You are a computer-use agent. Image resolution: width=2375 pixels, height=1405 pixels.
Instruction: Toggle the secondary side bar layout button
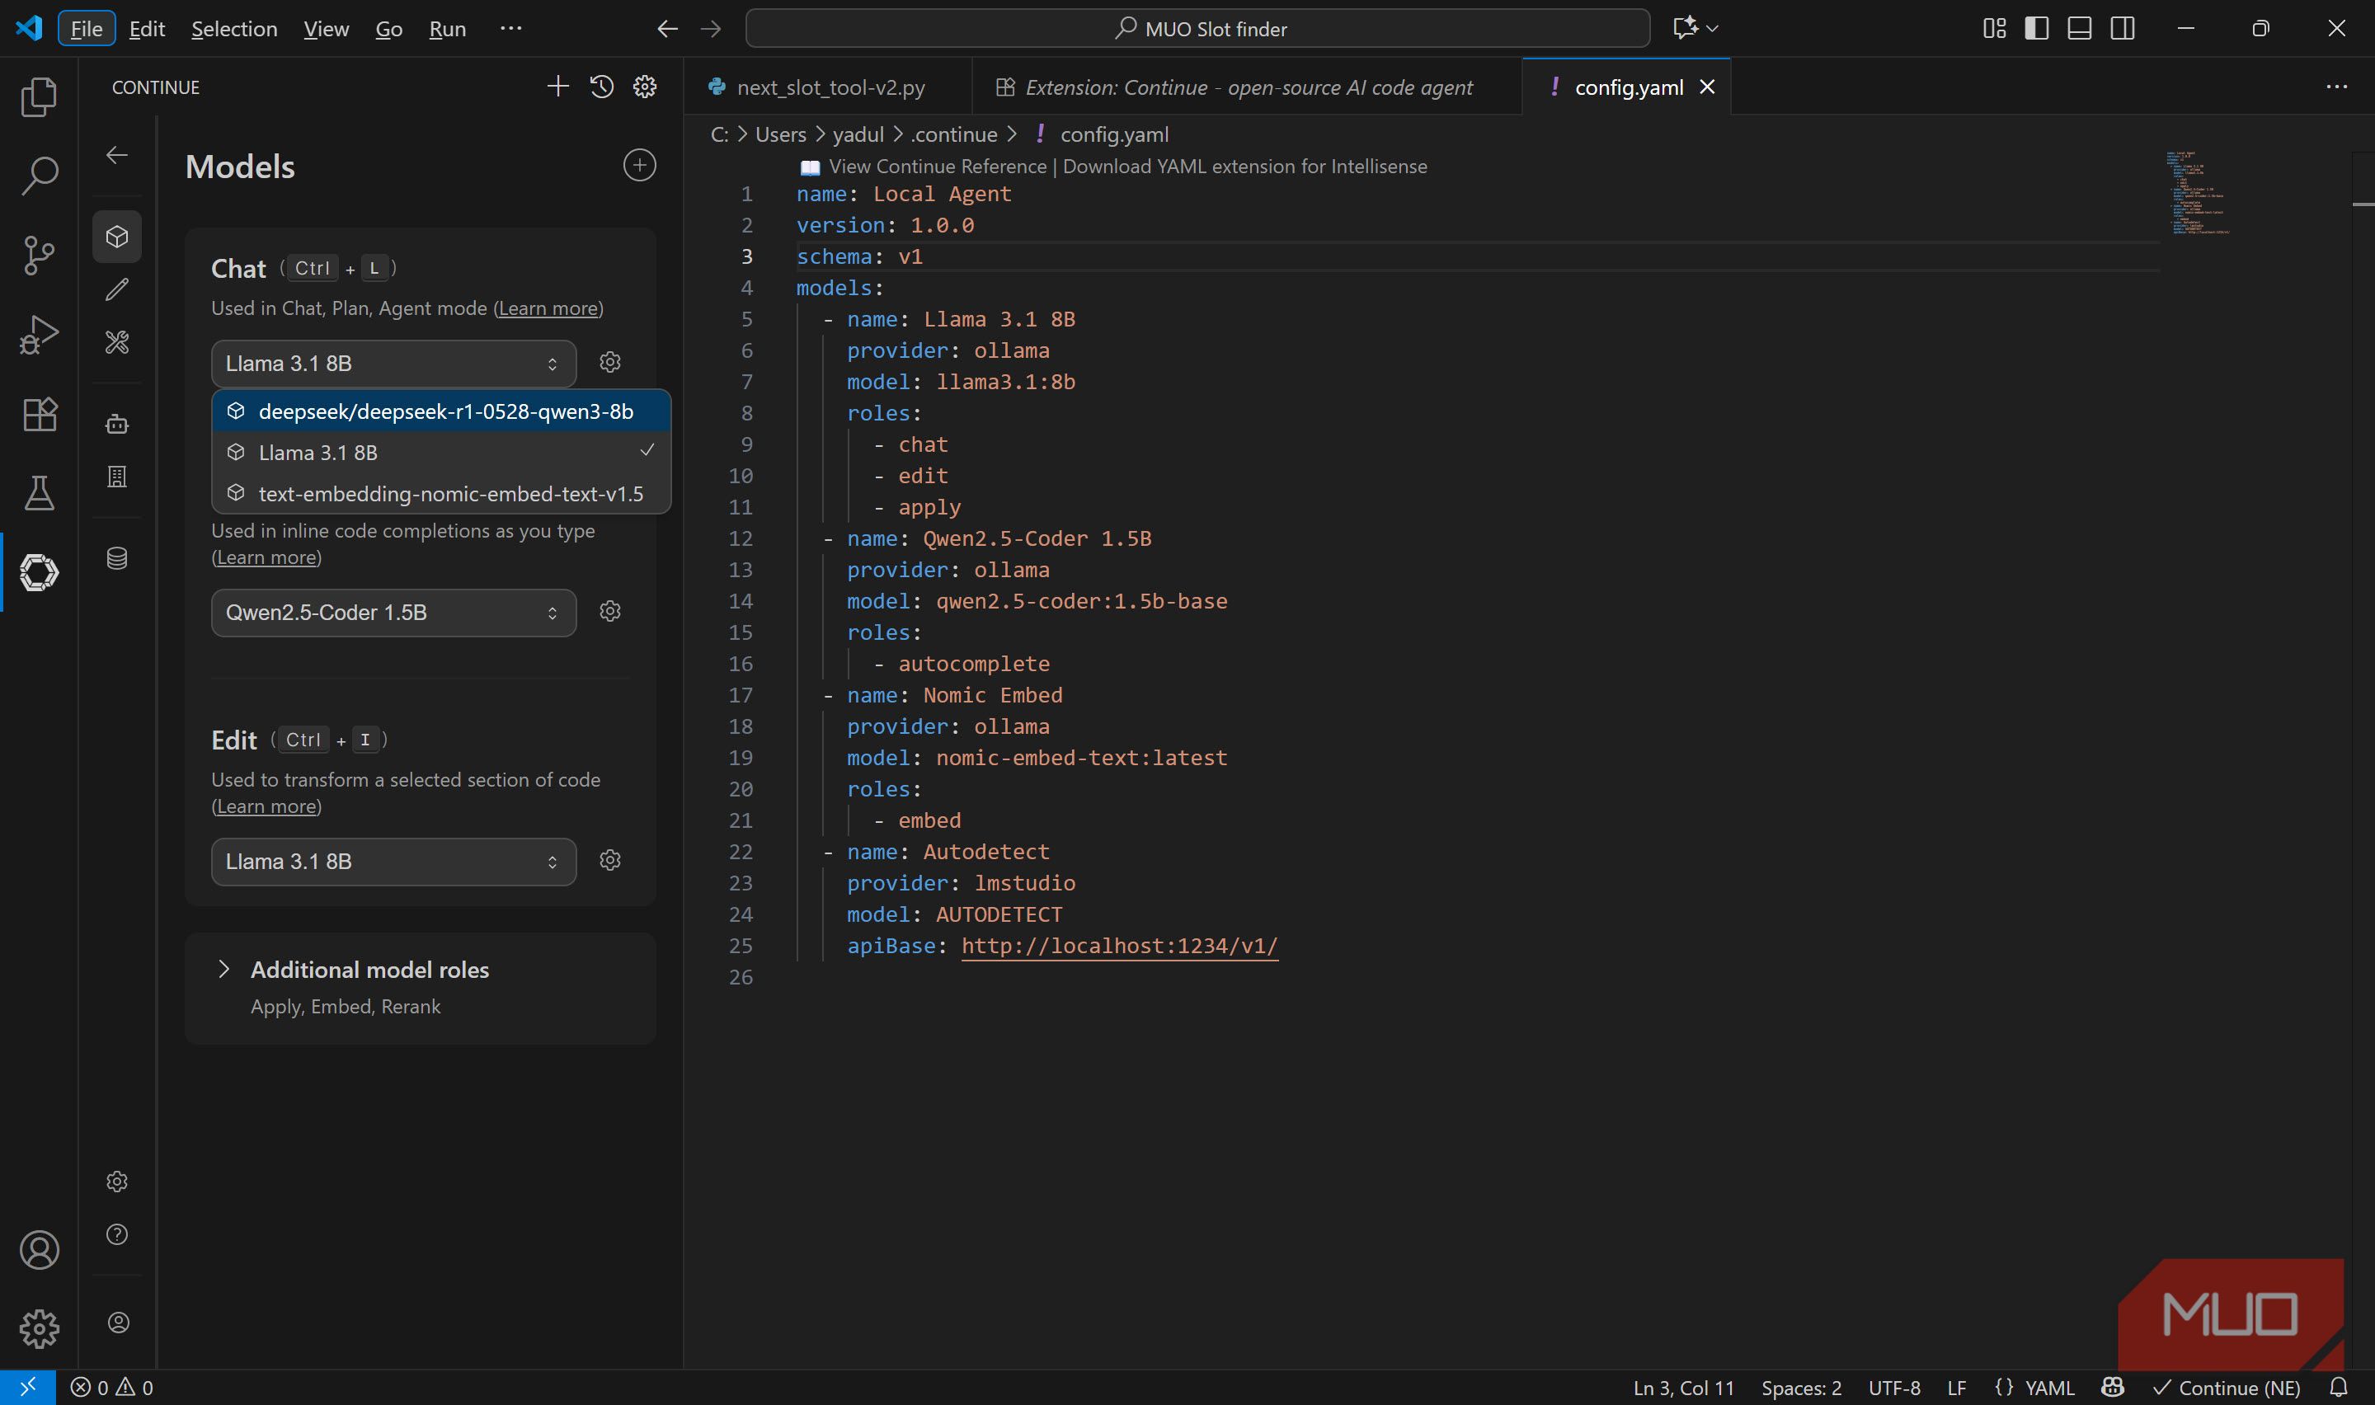pyautogui.click(x=2123, y=28)
